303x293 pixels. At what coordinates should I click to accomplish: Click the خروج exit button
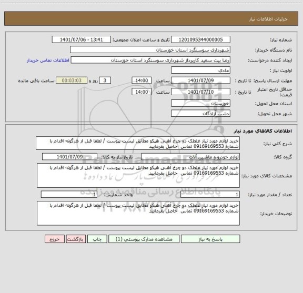click(55, 239)
